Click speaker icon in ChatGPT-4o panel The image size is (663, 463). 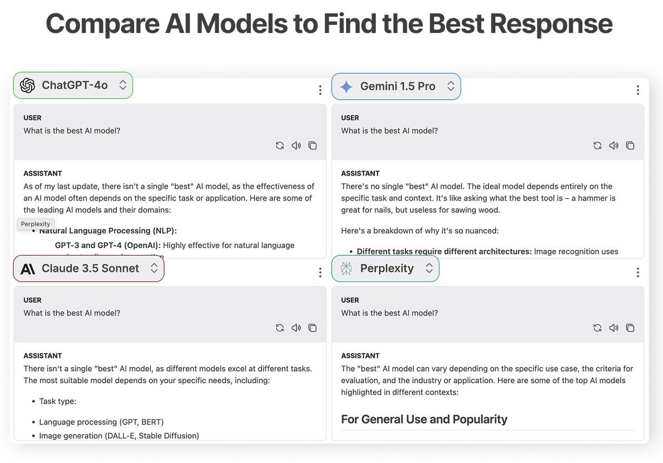pos(296,145)
